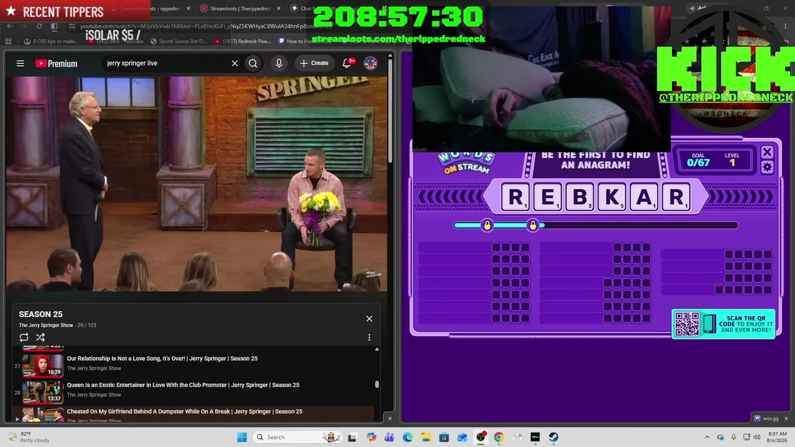Screen dimensions: 795x447
Task: Click the wos.gg badge
Action: pyautogui.click(x=765, y=418)
